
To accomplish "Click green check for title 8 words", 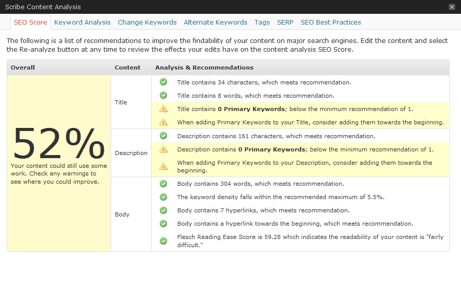I will point(163,96).
